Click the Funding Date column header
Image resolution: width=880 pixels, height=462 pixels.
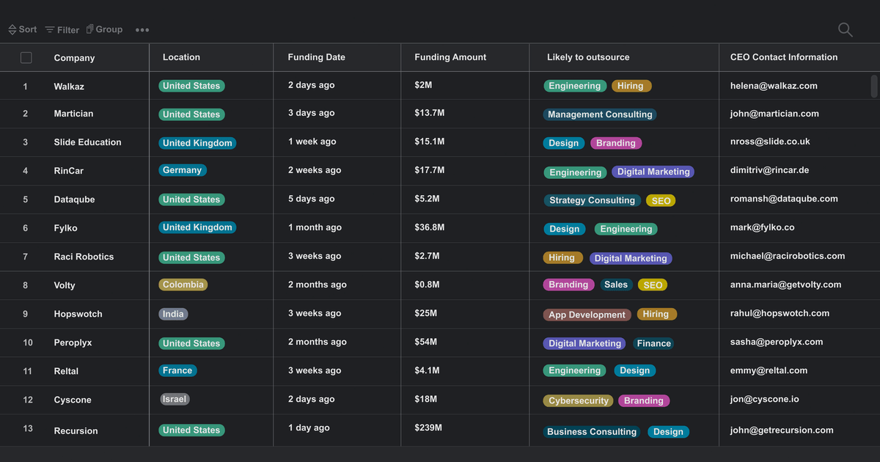point(316,57)
